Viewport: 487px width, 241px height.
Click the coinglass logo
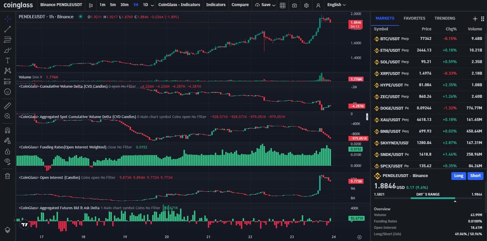tap(18, 5)
